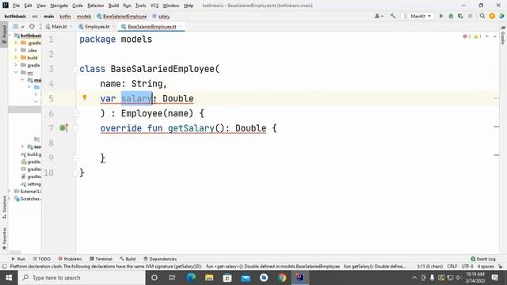Image resolution: width=507 pixels, height=285 pixels.
Task: Fold the class block at line 3
Action: tap(76, 69)
